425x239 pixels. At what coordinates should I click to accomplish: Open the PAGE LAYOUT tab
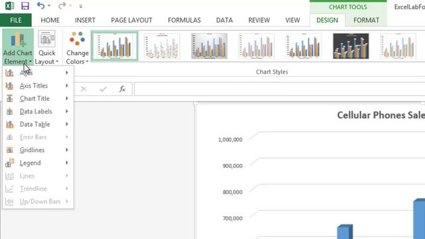(x=131, y=20)
